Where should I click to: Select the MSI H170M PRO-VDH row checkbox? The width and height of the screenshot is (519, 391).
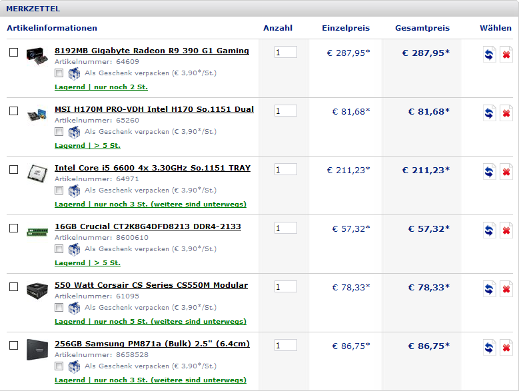(x=13, y=111)
